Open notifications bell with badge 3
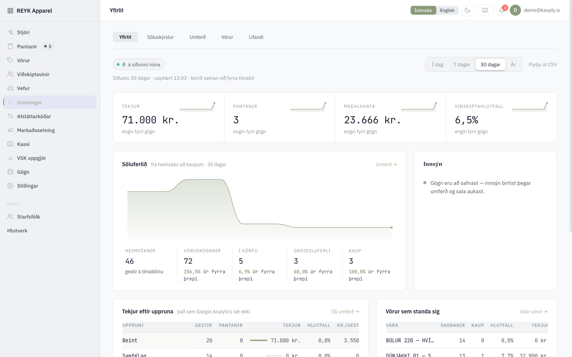 [502, 10]
